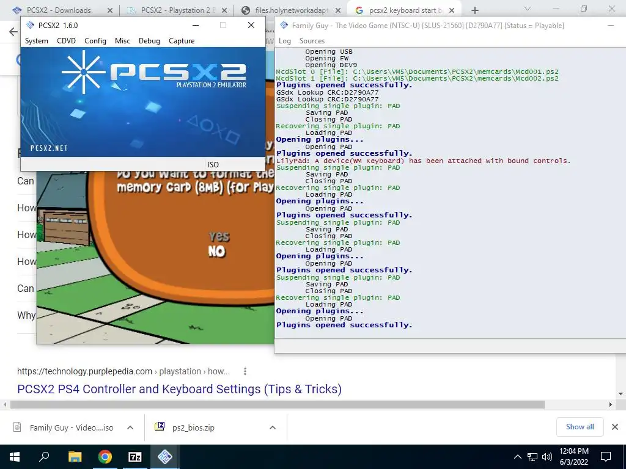Open PCSX2 PS4 Controller and Keyboard Settings result
Screen dimensions: 626x469
click(179, 389)
